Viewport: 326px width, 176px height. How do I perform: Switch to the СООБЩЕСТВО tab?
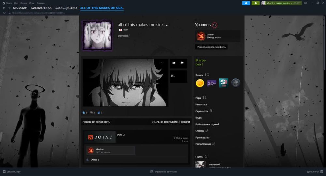pos(66,8)
